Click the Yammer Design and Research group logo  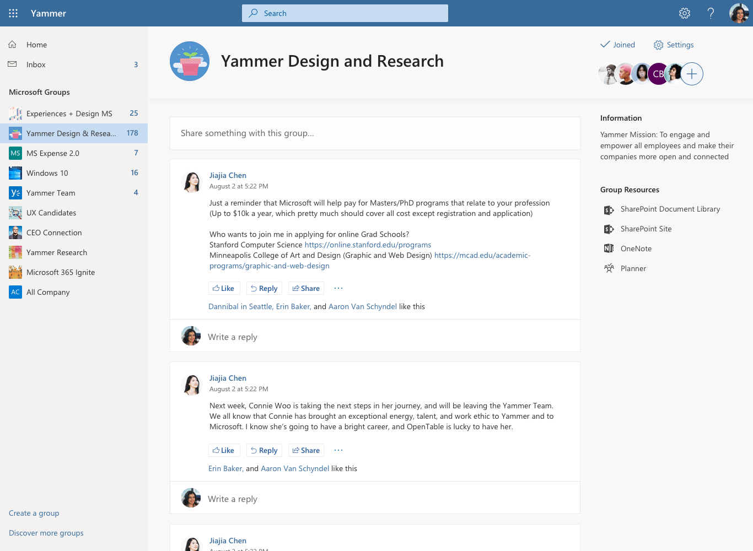click(190, 61)
